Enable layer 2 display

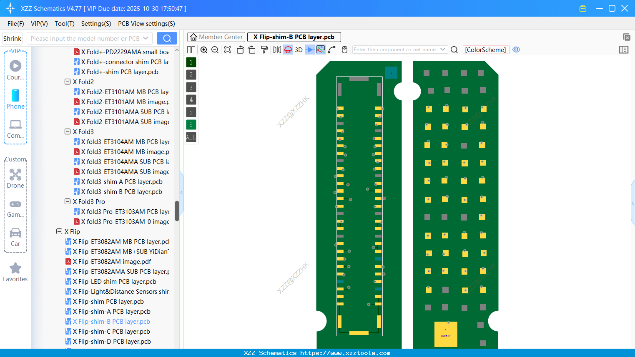(191, 74)
